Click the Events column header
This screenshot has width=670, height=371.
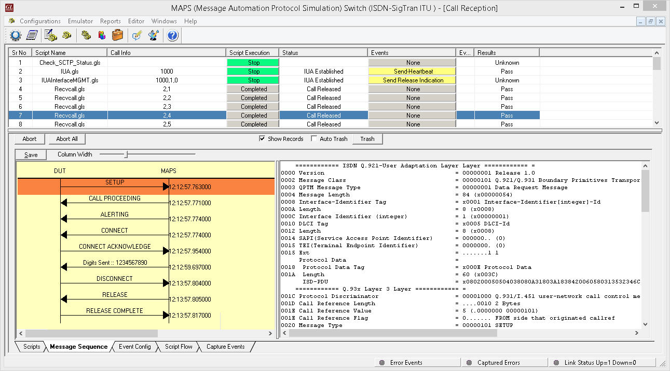(x=413, y=52)
